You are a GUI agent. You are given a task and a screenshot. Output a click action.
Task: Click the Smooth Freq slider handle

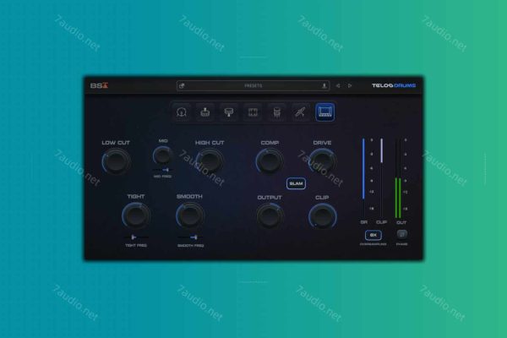point(194,237)
